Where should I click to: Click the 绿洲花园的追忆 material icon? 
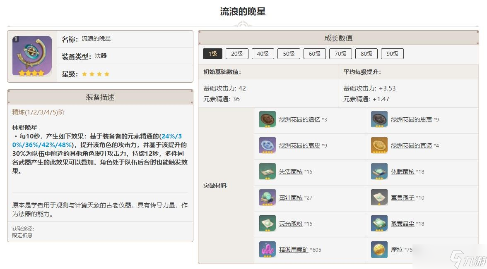coord(268,119)
